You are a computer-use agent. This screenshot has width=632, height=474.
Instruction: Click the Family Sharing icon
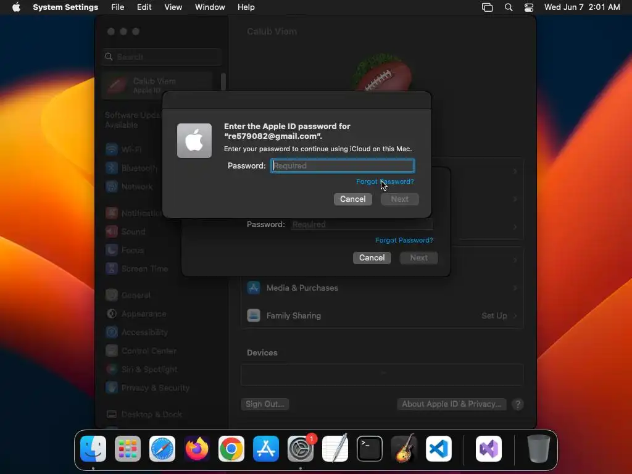(254, 315)
